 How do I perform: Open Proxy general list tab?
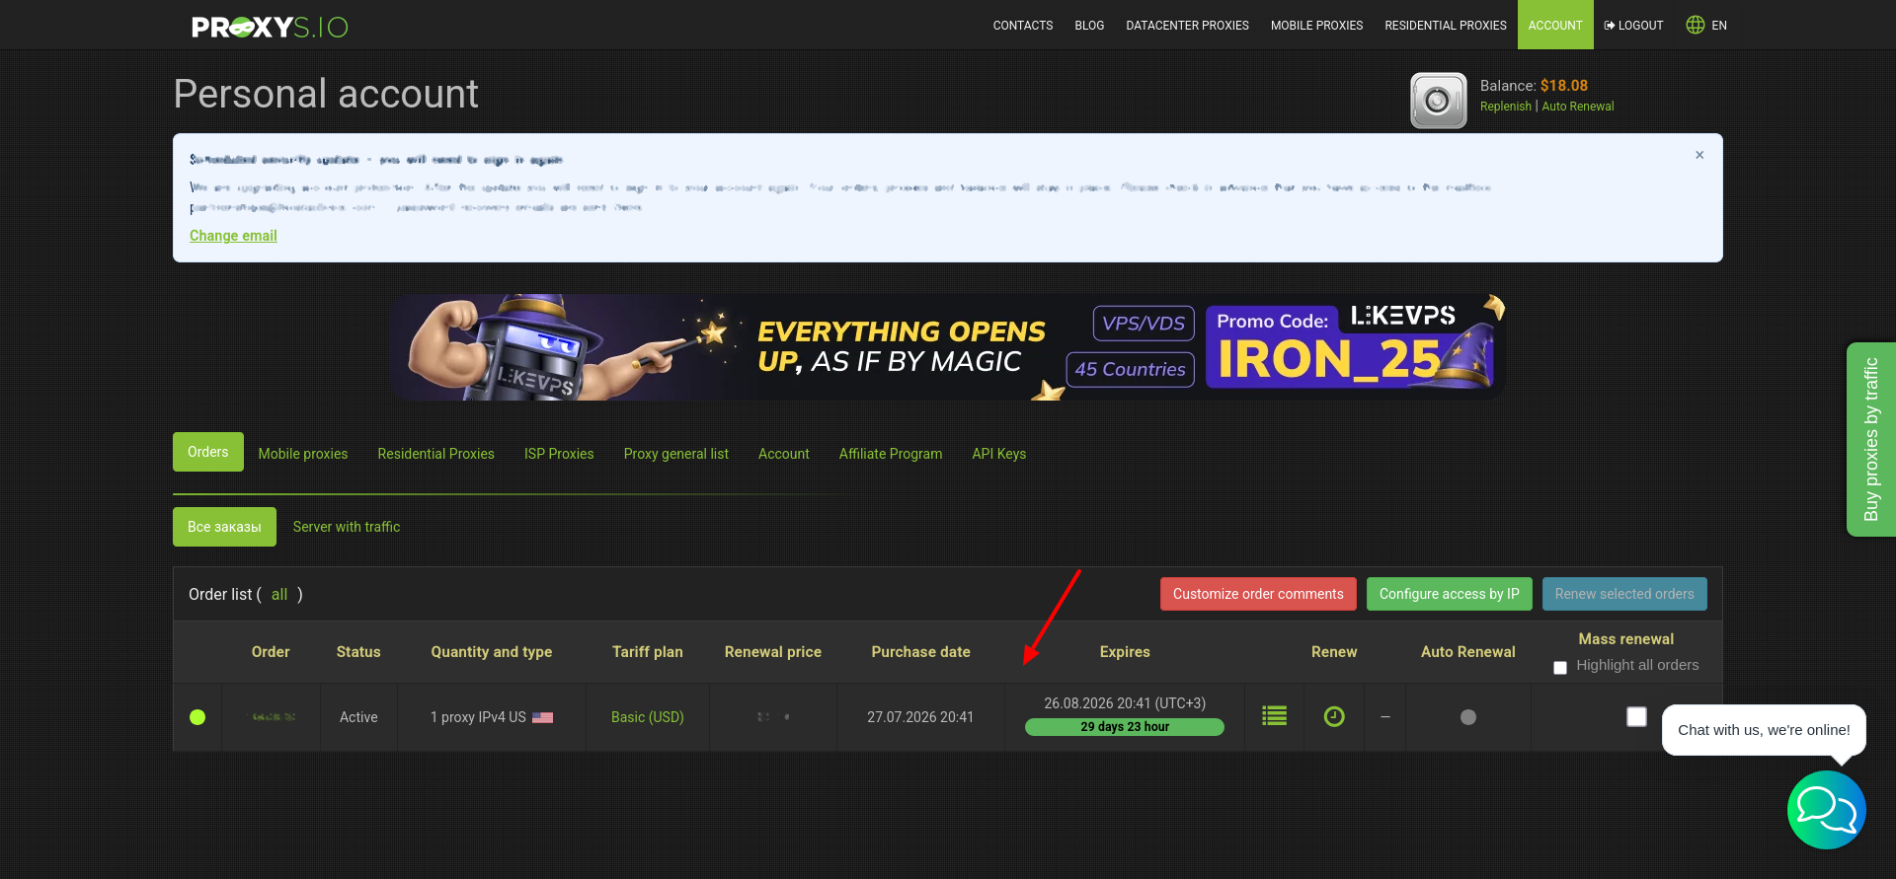(676, 454)
